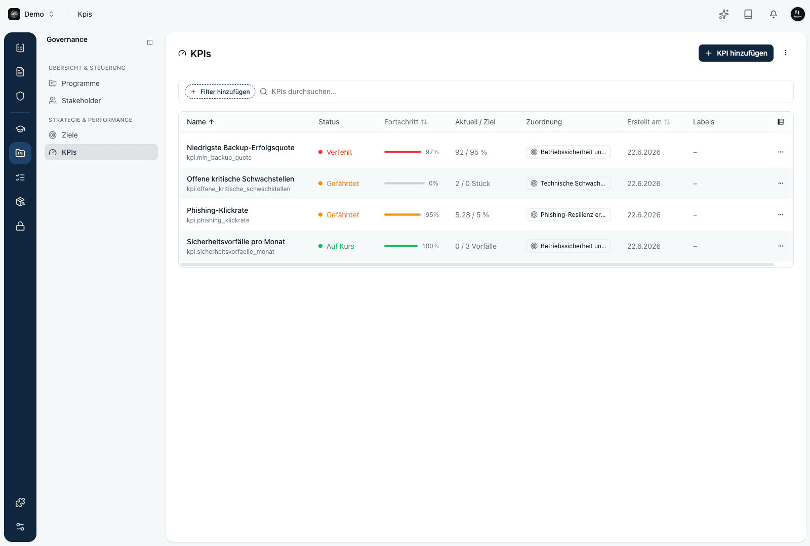Open the tasks checklist icon in dark sidebar
The image size is (810, 546).
20,48
